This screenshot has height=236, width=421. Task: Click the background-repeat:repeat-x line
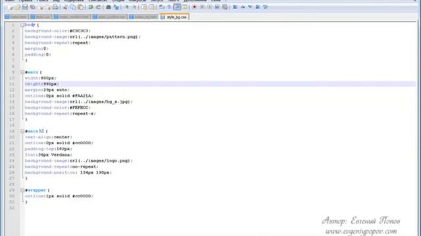pyautogui.click(x=61, y=113)
